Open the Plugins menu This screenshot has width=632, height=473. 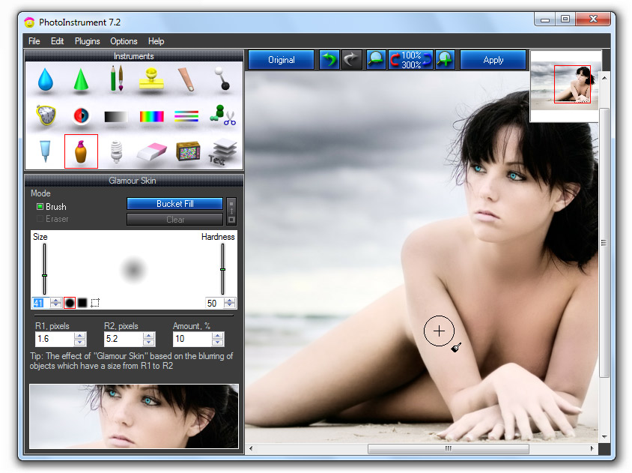point(87,41)
